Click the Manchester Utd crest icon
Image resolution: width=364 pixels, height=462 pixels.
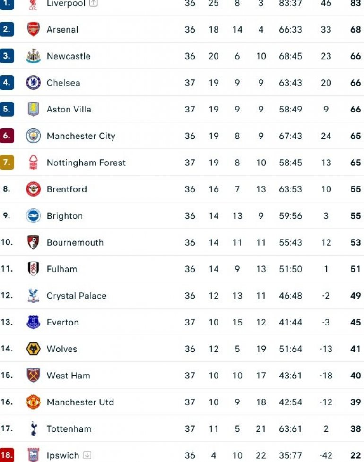pyautogui.click(x=33, y=402)
